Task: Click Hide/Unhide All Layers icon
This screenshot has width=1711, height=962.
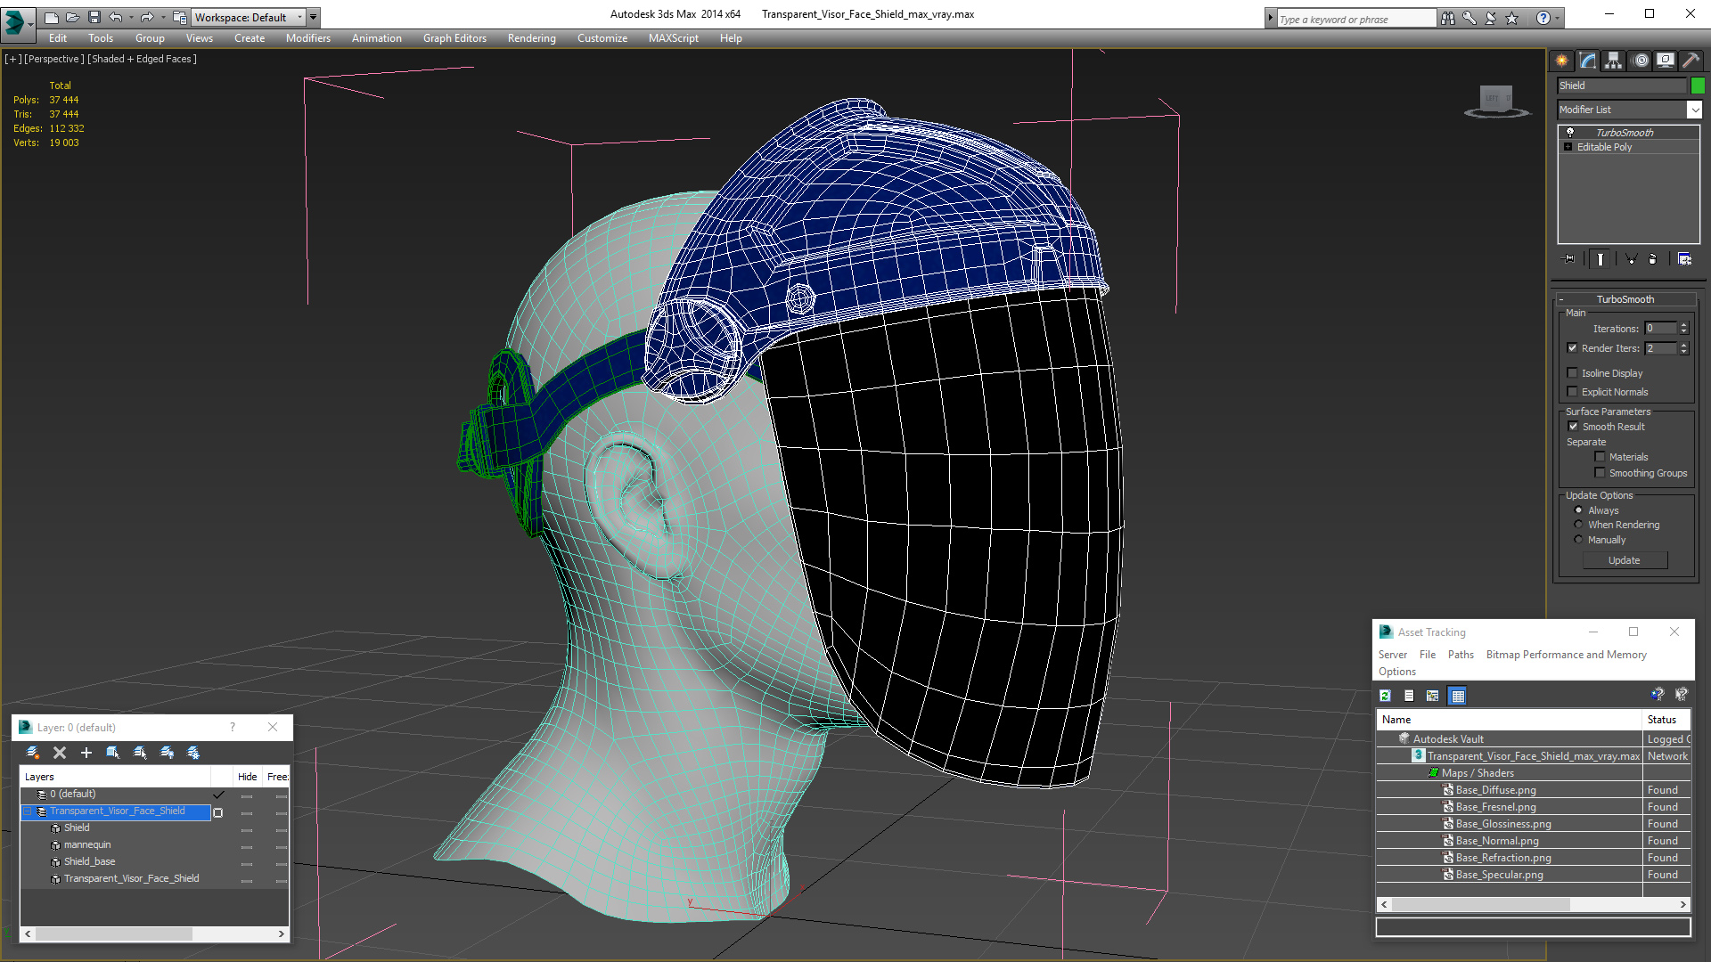Action: 167,753
